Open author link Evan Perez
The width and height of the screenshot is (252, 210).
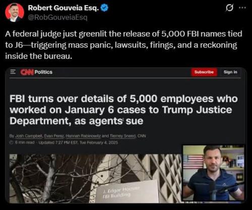point(54,136)
